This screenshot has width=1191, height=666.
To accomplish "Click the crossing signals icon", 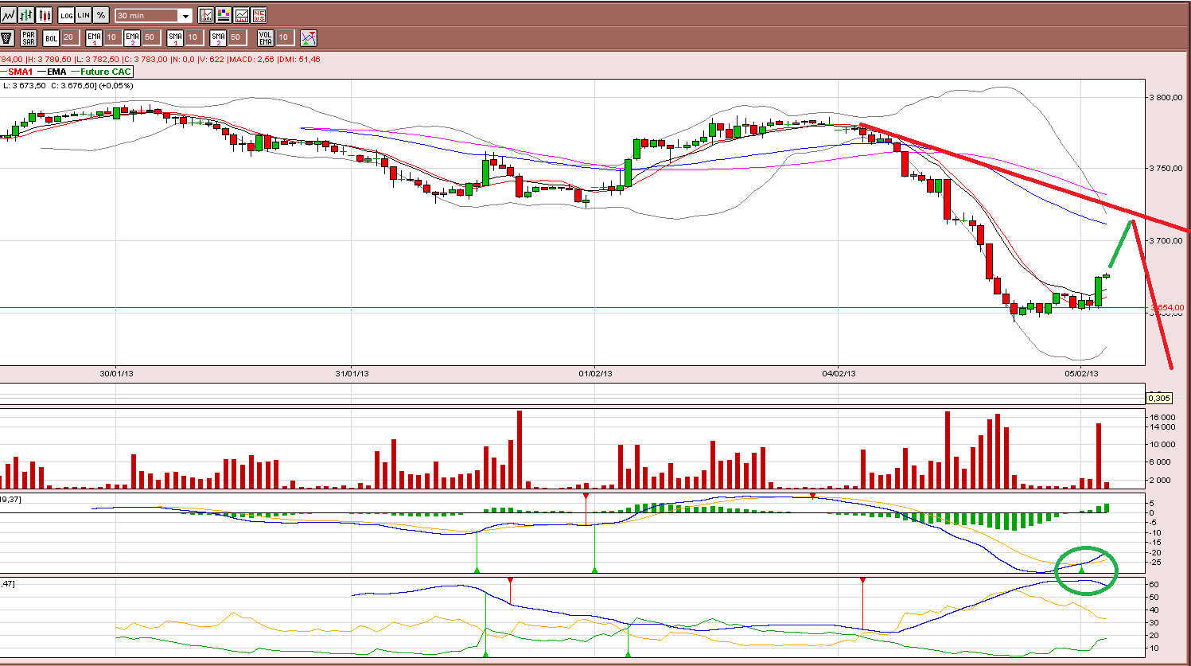I will 309,37.
